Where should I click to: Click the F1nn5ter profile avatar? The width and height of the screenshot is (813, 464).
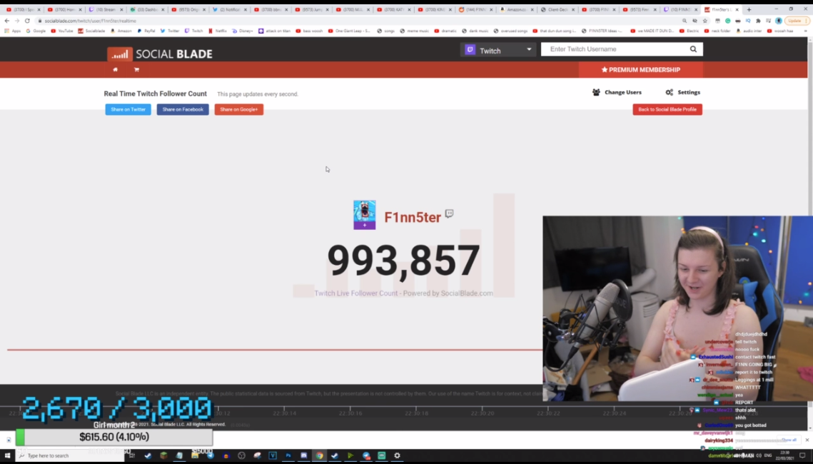pyautogui.click(x=365, y=215)
